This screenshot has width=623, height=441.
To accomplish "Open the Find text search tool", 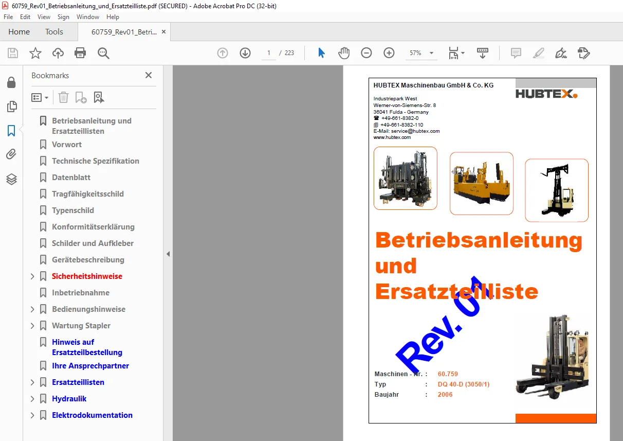I will coord(103,53).
